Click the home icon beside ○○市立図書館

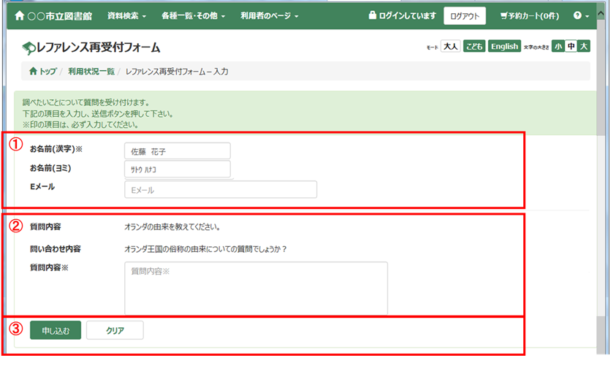(x=19, y=15)
